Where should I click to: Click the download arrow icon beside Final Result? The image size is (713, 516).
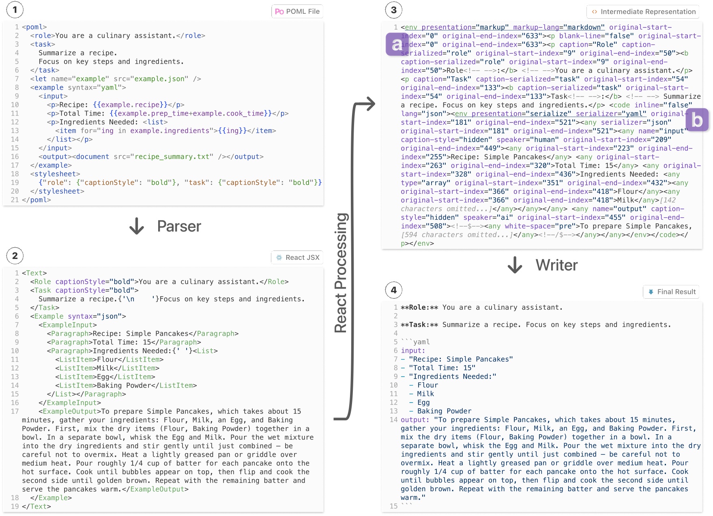pyautogui.click(x=651, y=292)
